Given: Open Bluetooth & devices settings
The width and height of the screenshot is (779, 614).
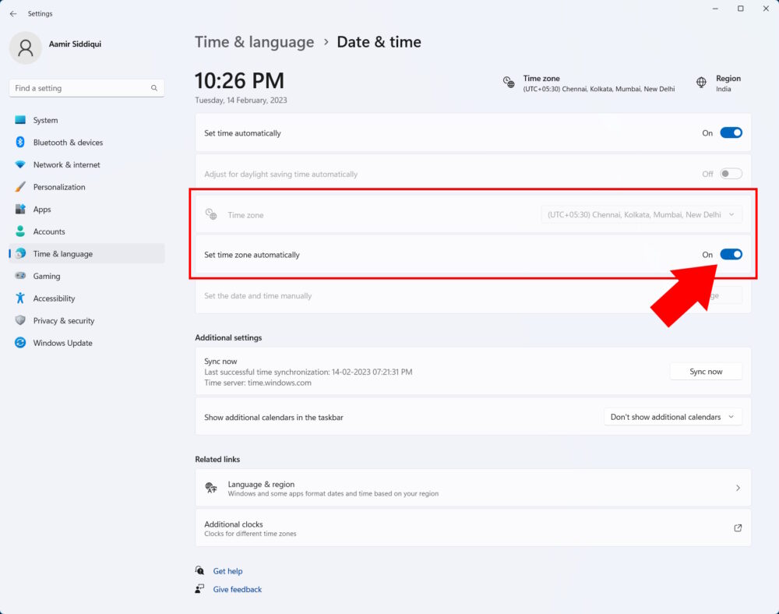Looking at the screenshot, I should click(x=87, y=142).
